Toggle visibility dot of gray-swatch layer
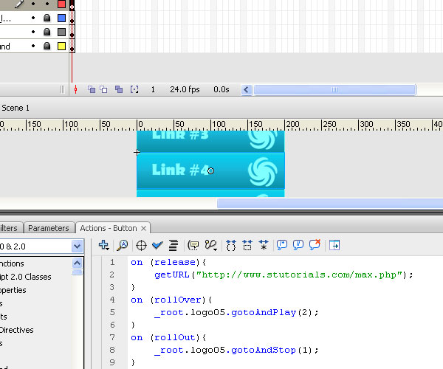 [x=33, y=32]
